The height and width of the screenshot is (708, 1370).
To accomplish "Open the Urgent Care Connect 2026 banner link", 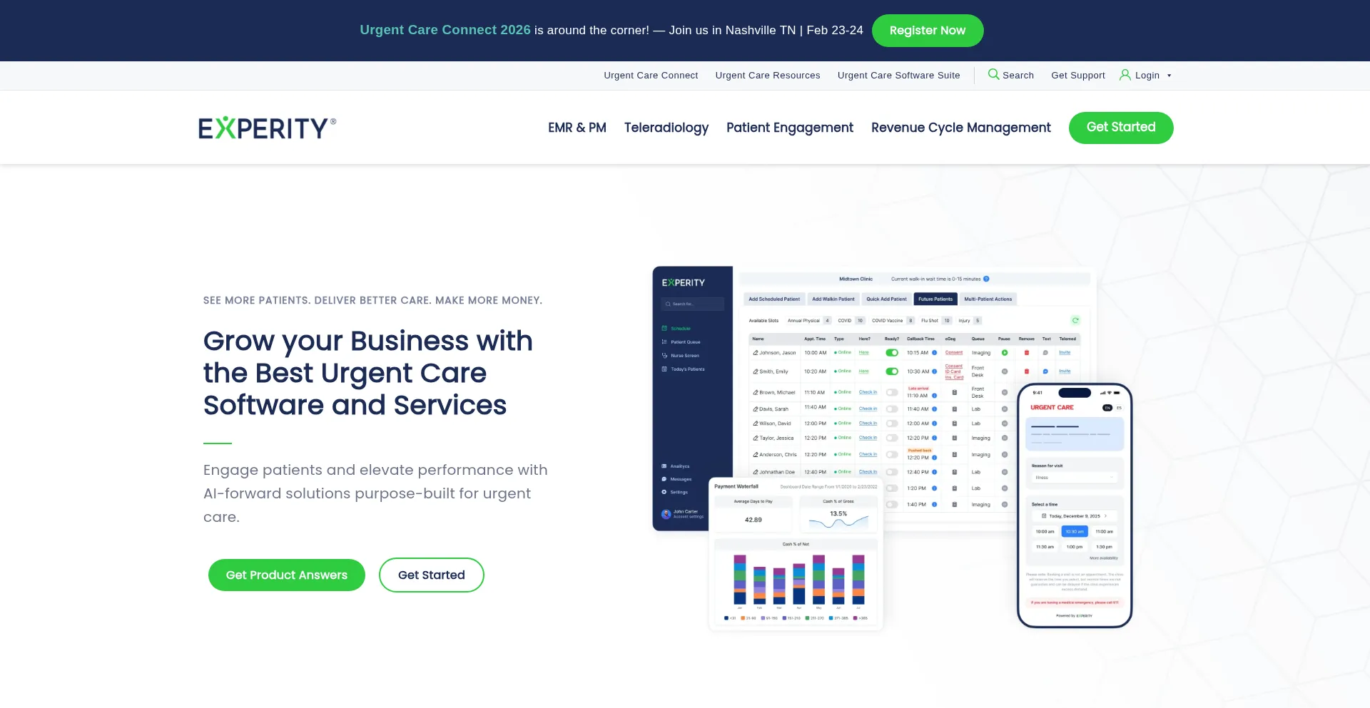I will click(445, 30).
